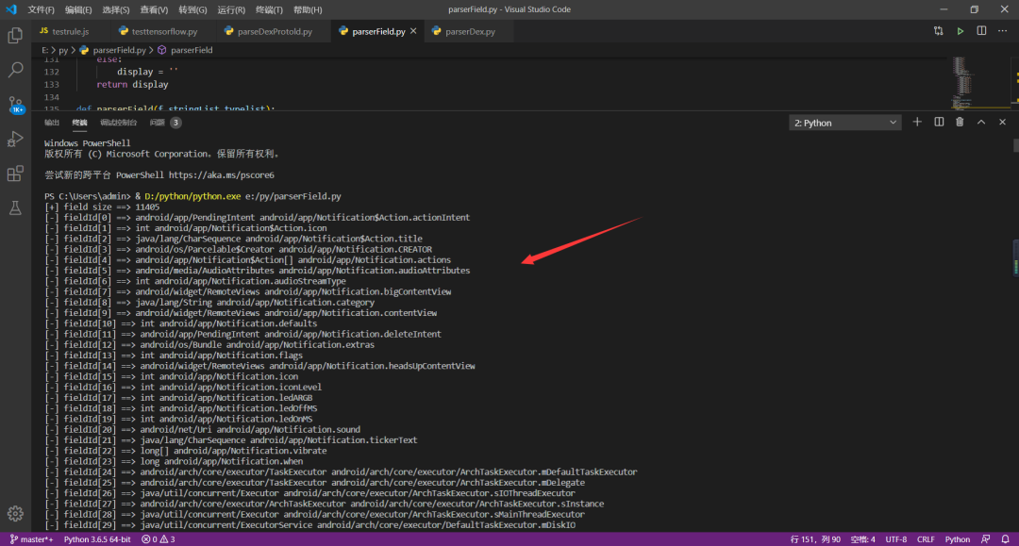Click the notifications bell in status bar
1019x546 pixels.
pos(1006,539)
